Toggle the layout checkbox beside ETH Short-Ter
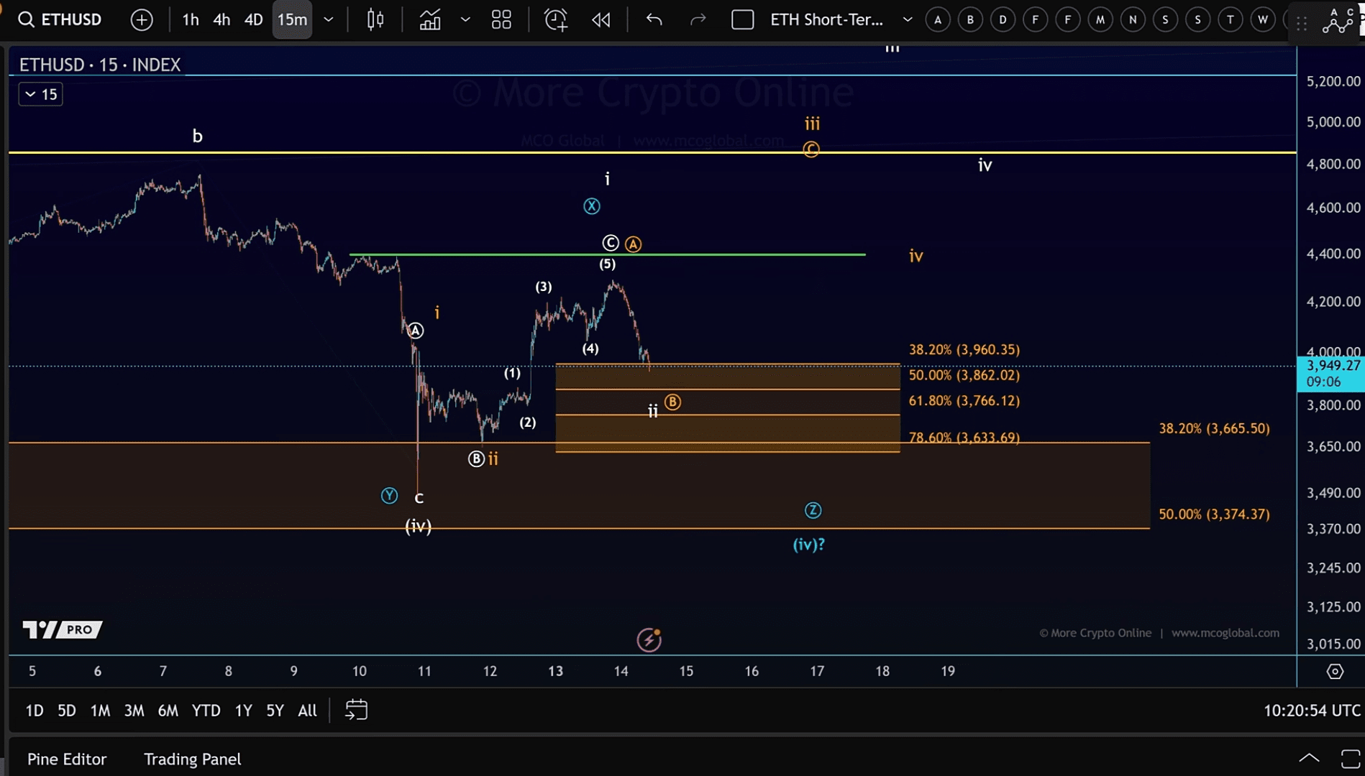Image resolution: width=1365 pixels, height=776 pixels. tap(742, 19)
